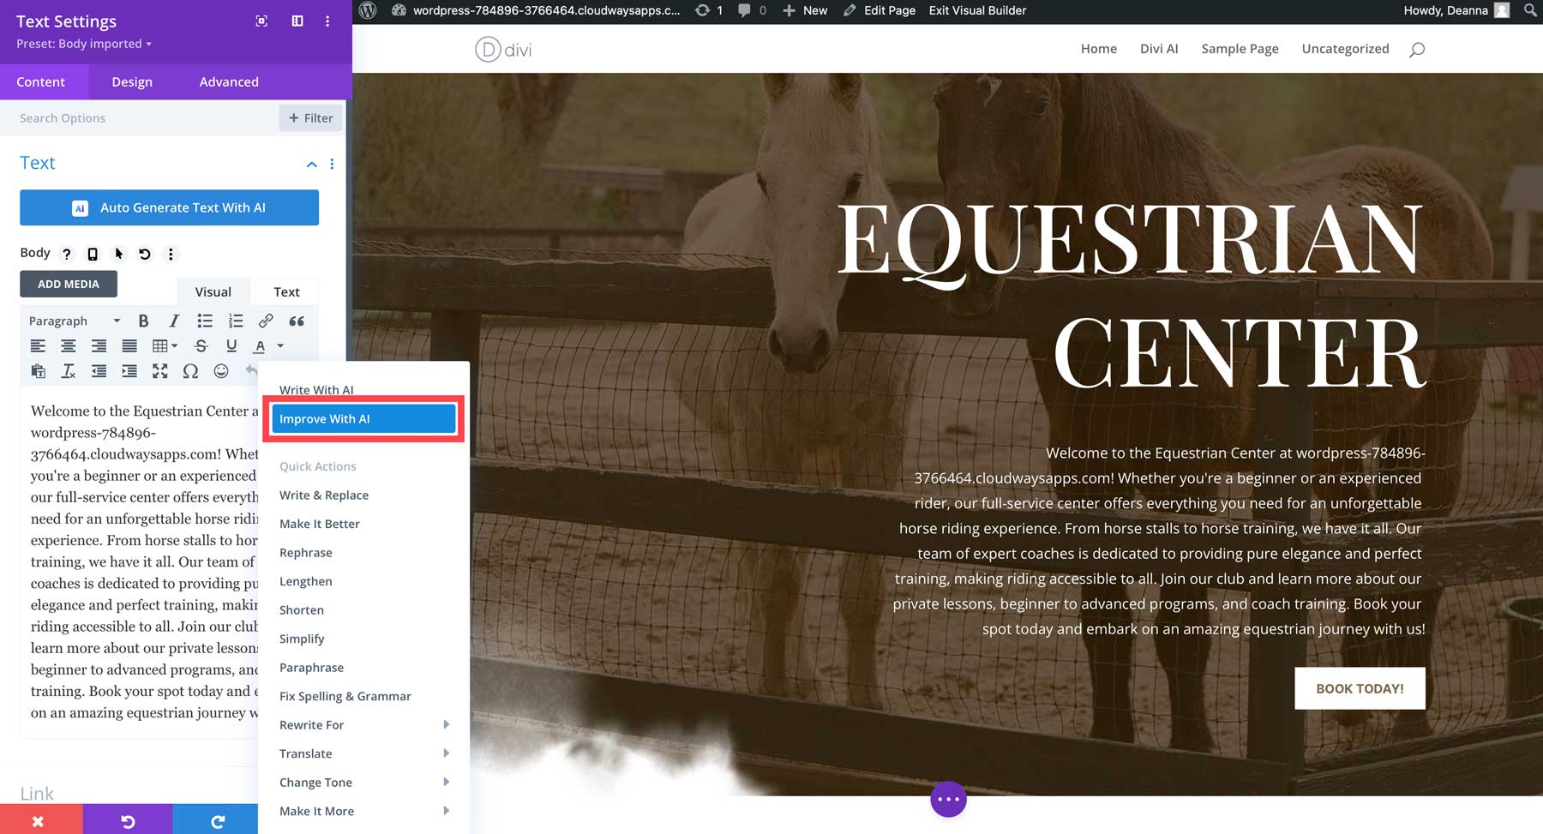Click the WordPress logo in admin bar
This screenshot has height=834, width=1543.
click(x=368, y=10)
